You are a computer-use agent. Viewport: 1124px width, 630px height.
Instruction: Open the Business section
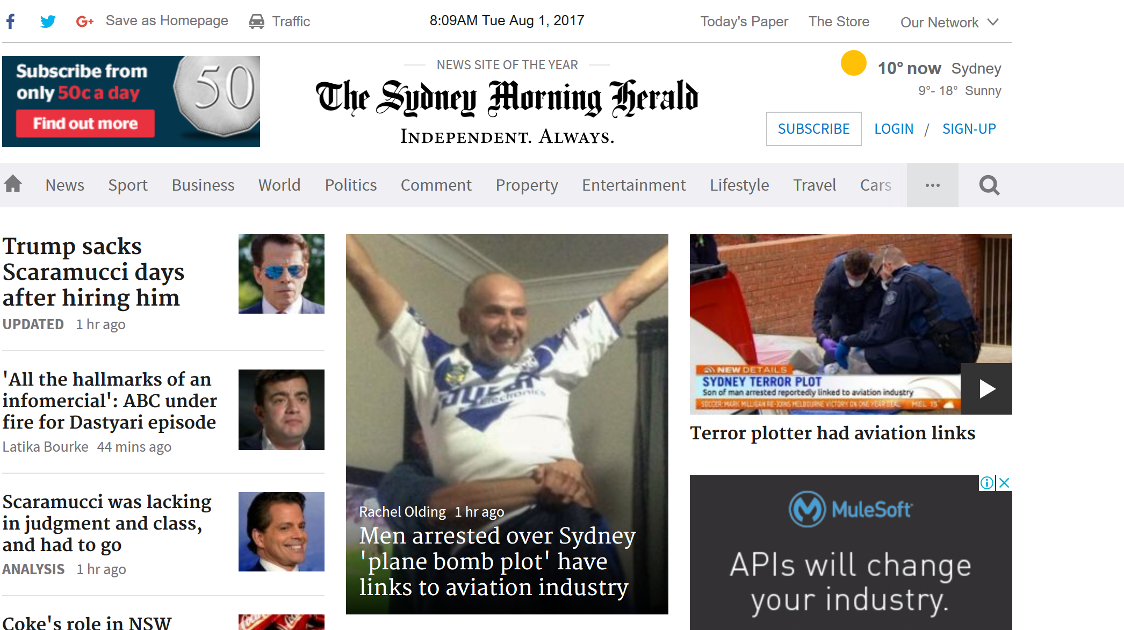pos(203,185)
